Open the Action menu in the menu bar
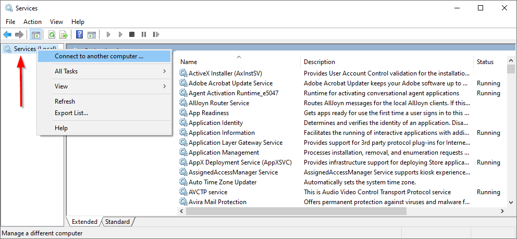The height and width of the screenshot is (239, 517). tap(32, 22)
